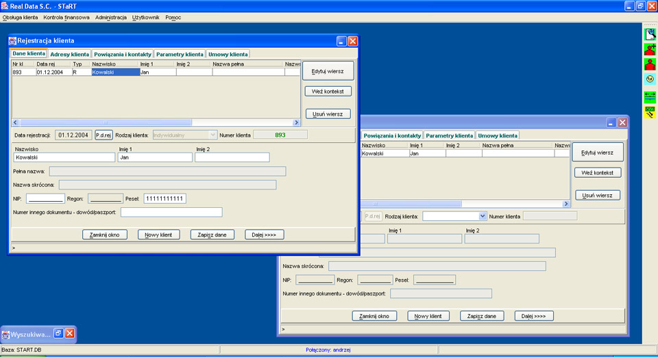
Task: Click Java icon in Rejestracja klienta title bar
Action: 12,41
